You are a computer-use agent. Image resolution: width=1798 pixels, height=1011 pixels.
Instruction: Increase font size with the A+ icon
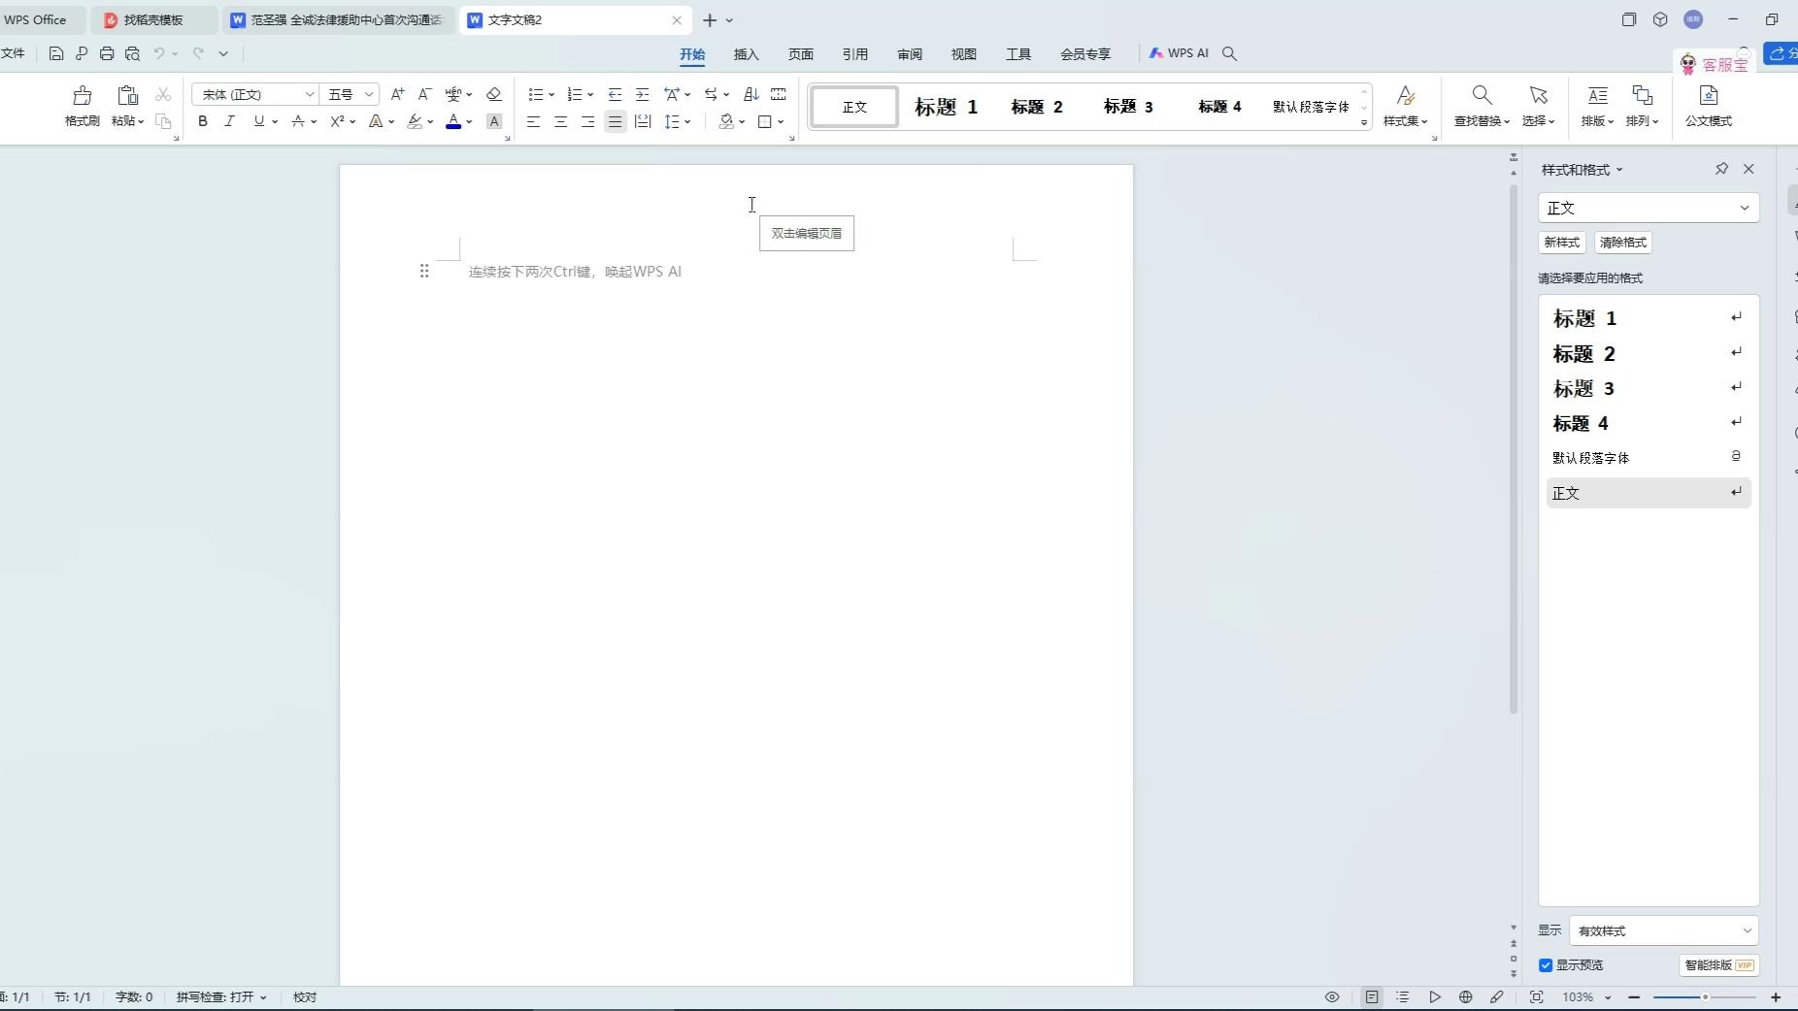[x=397, y=94]
